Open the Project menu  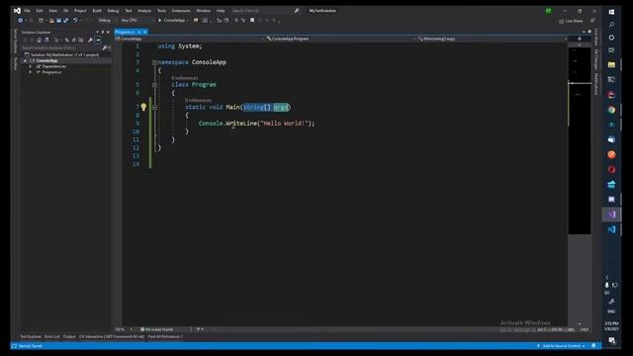tap(80, 11)
